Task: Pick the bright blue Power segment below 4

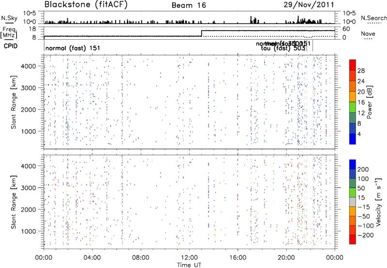Action: [x=353, y=139]
